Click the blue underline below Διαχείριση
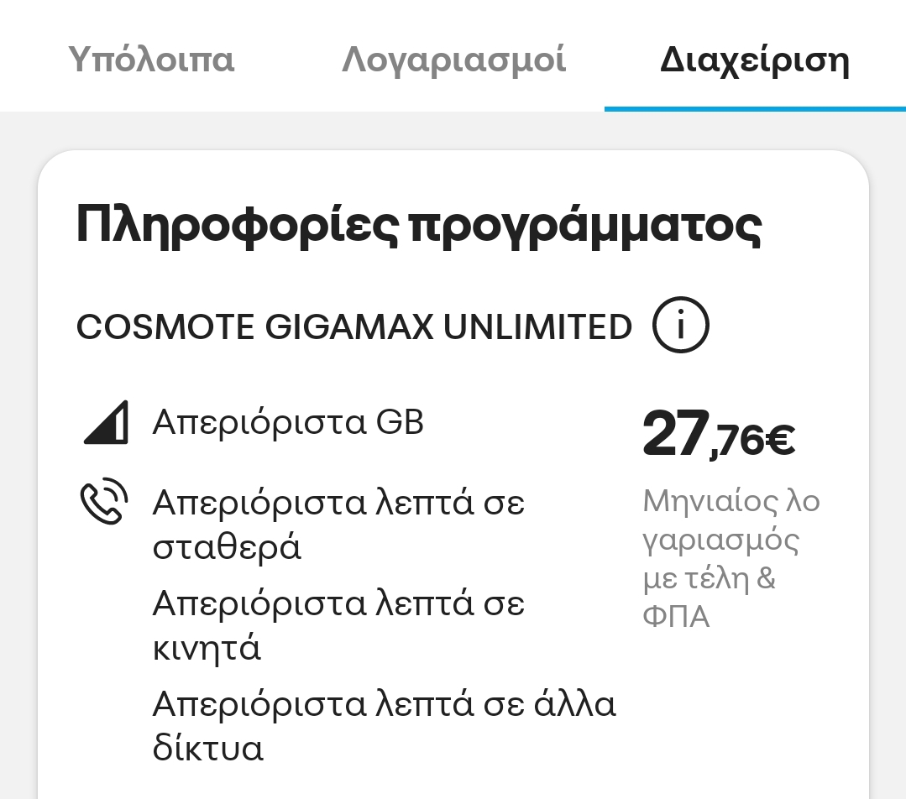Image resolution: width=906 pixels, height=799 pixels. pos(754,109)
